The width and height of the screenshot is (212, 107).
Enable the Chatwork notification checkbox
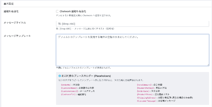(57, 11)
